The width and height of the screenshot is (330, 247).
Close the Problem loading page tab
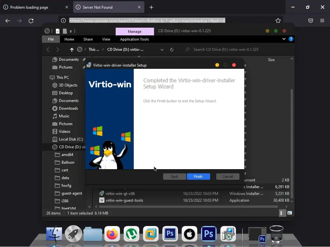[x=66, y=7]
